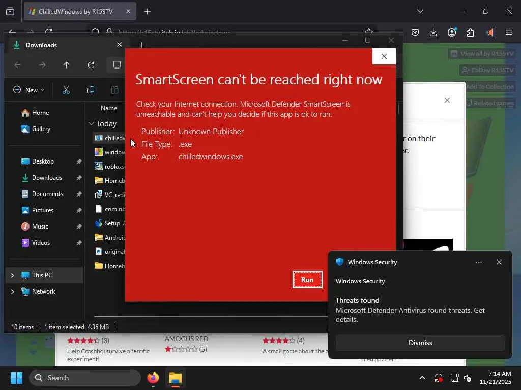Image resolution: width=521 pixels, height=390 pixels.
Task: Expand the Network tree node
Action: [x=12, y=291]
